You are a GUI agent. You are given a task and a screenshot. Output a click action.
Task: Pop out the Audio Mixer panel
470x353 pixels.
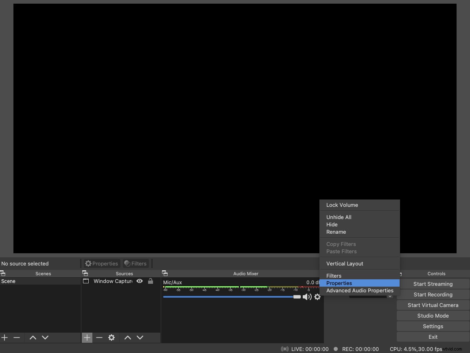[165, 273]
